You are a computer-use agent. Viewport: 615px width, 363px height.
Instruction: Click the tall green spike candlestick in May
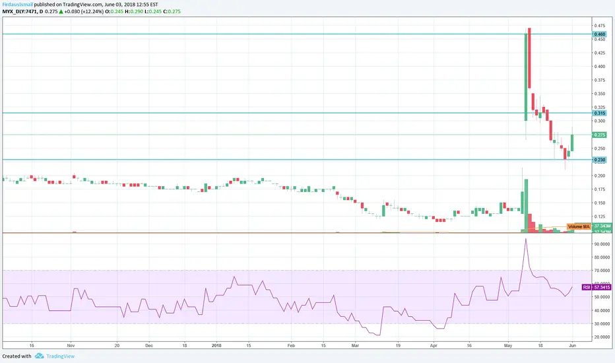pyautogui.click(x=526, y=77)
